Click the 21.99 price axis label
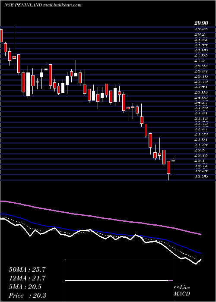 coord(201,134)
